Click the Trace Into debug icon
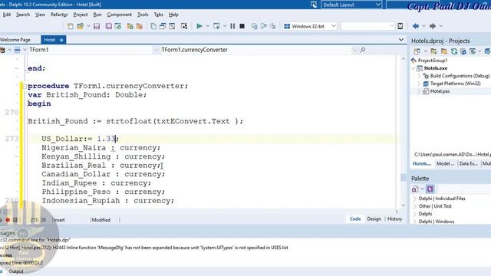This screenshot has width=491, height=276. (x=254, y=26)
